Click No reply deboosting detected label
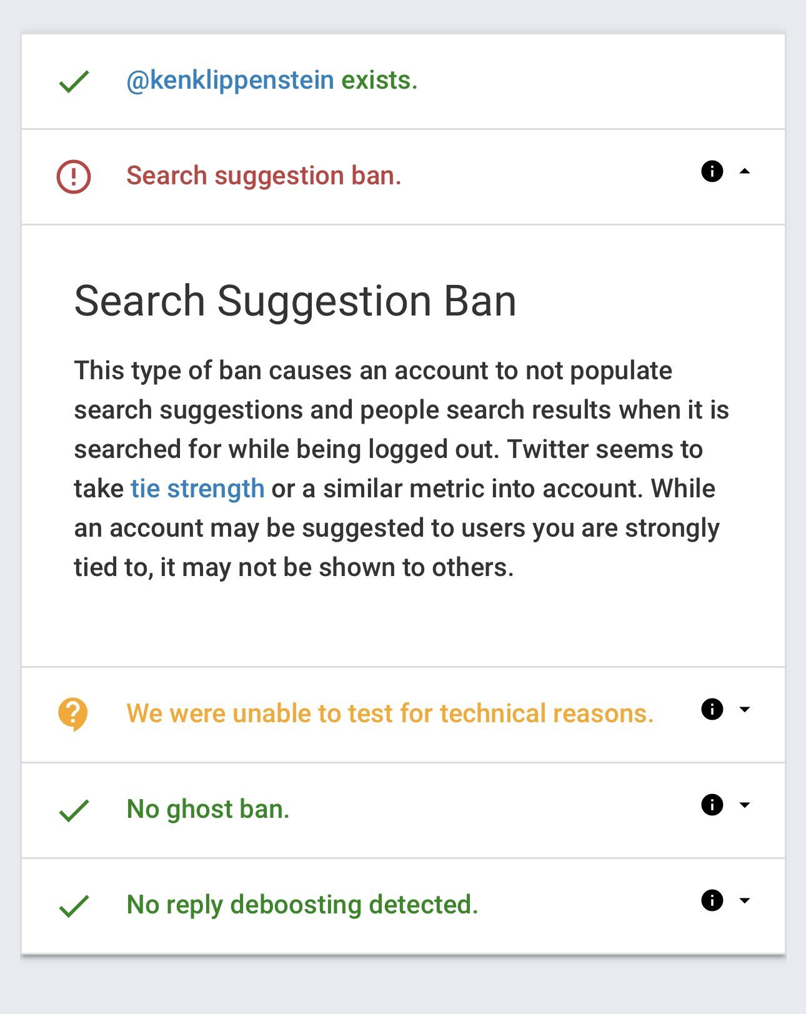The width and height of the screenshot is (806, 1014). click(x=302, y=905)
